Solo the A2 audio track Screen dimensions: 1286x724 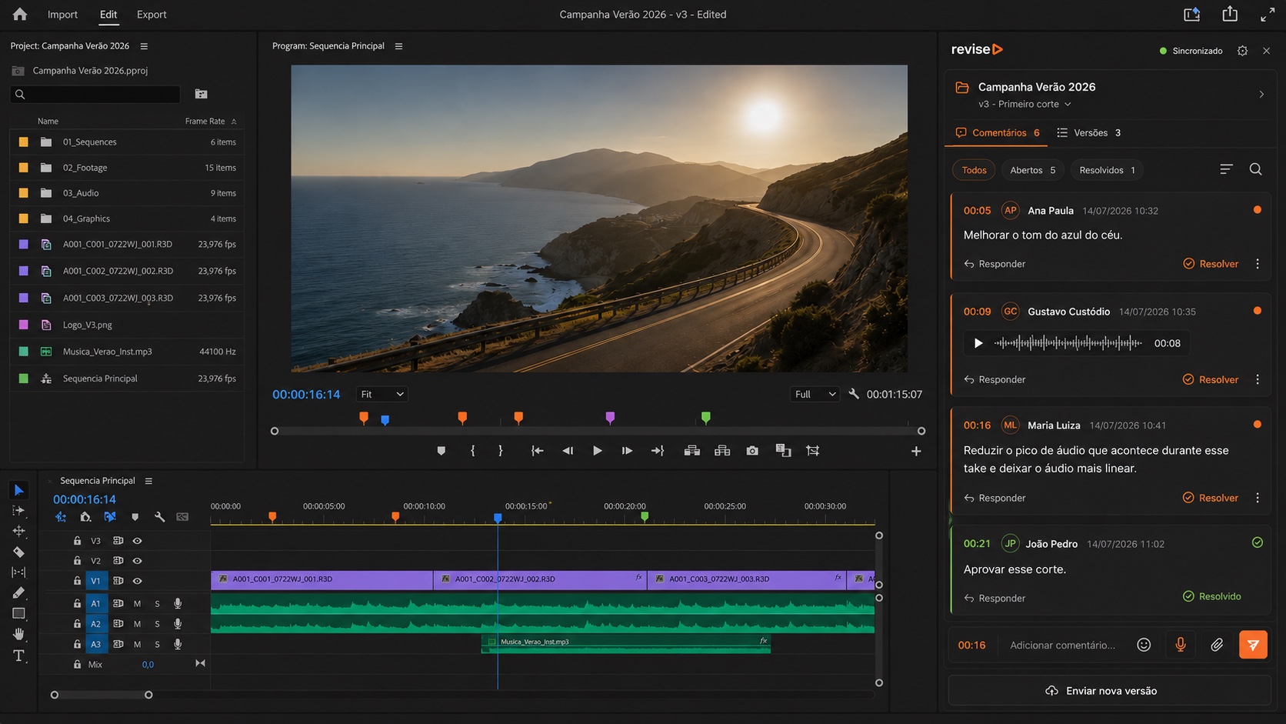(157, 624)
